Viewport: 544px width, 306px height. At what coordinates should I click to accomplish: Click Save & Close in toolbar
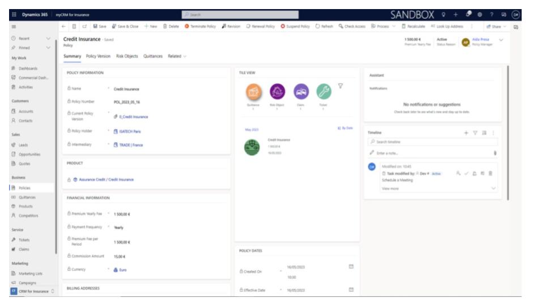click(125, 27)
